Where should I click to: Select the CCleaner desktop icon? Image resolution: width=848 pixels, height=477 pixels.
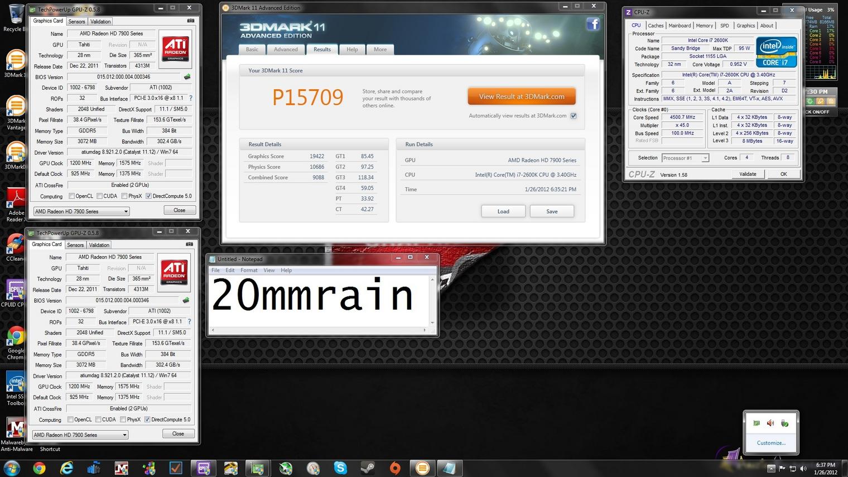tap(15, 248)
